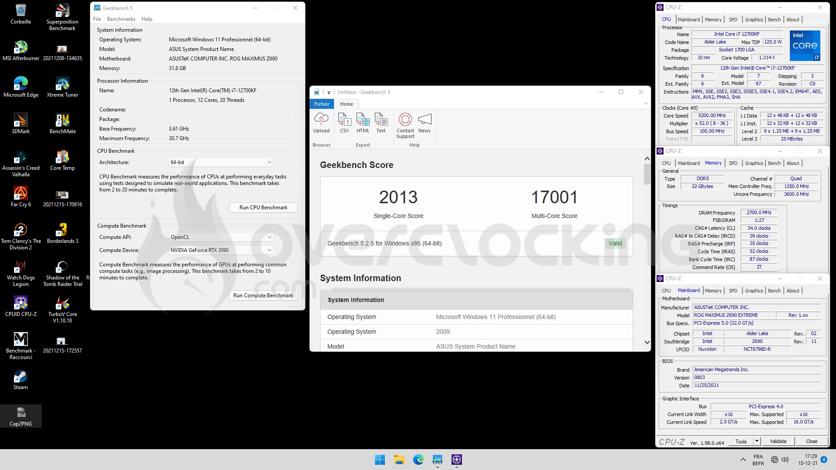Open the Windows Start button
Image resolution: width=836 pixels, height=470 pixels.
click(380, 460)
